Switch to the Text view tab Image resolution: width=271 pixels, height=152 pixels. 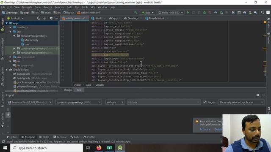(79, 90)
